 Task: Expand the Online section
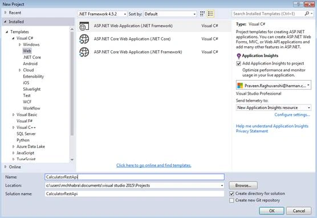6,167
